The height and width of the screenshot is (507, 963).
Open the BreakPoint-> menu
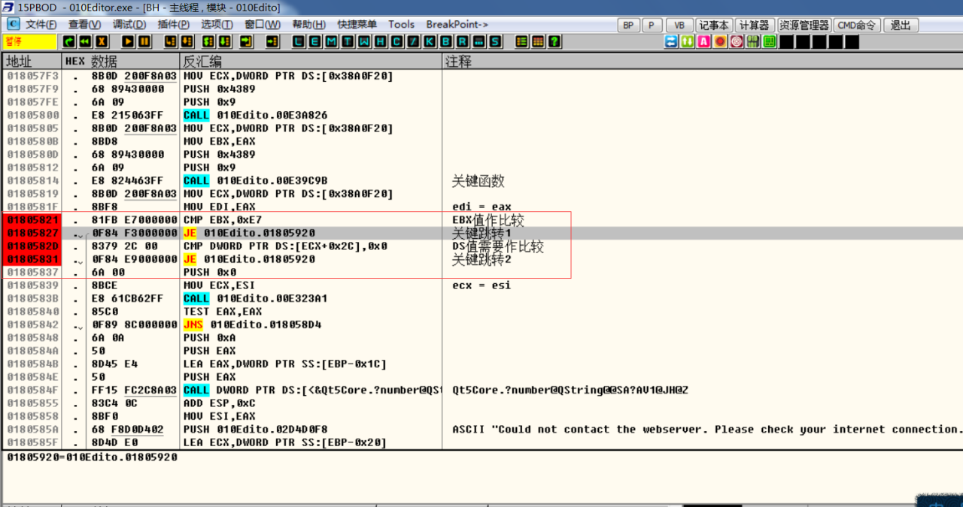[457, 25]
